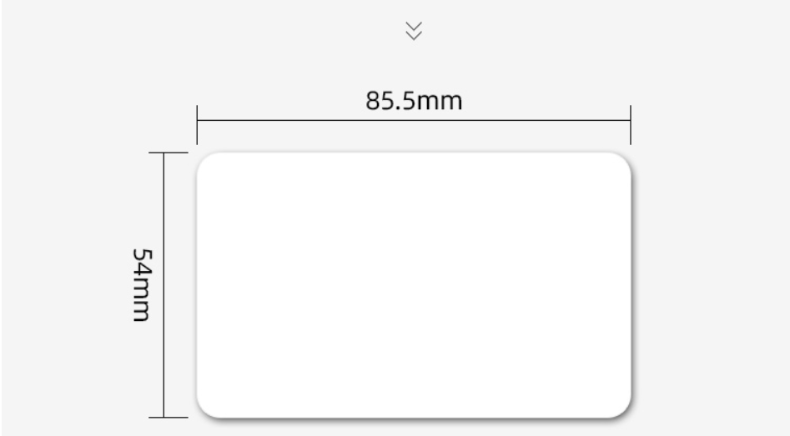The height and width of the screenshot is (436, 790).
Task: Click the top end tick of height line
Action: [169, 153]
